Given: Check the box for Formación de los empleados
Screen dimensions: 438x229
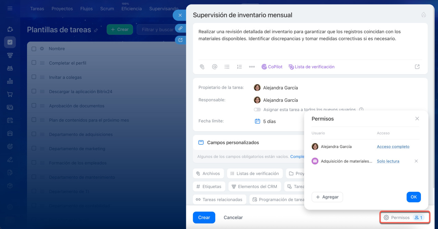Looking at the screenshot, I should (x=34, y=163).
